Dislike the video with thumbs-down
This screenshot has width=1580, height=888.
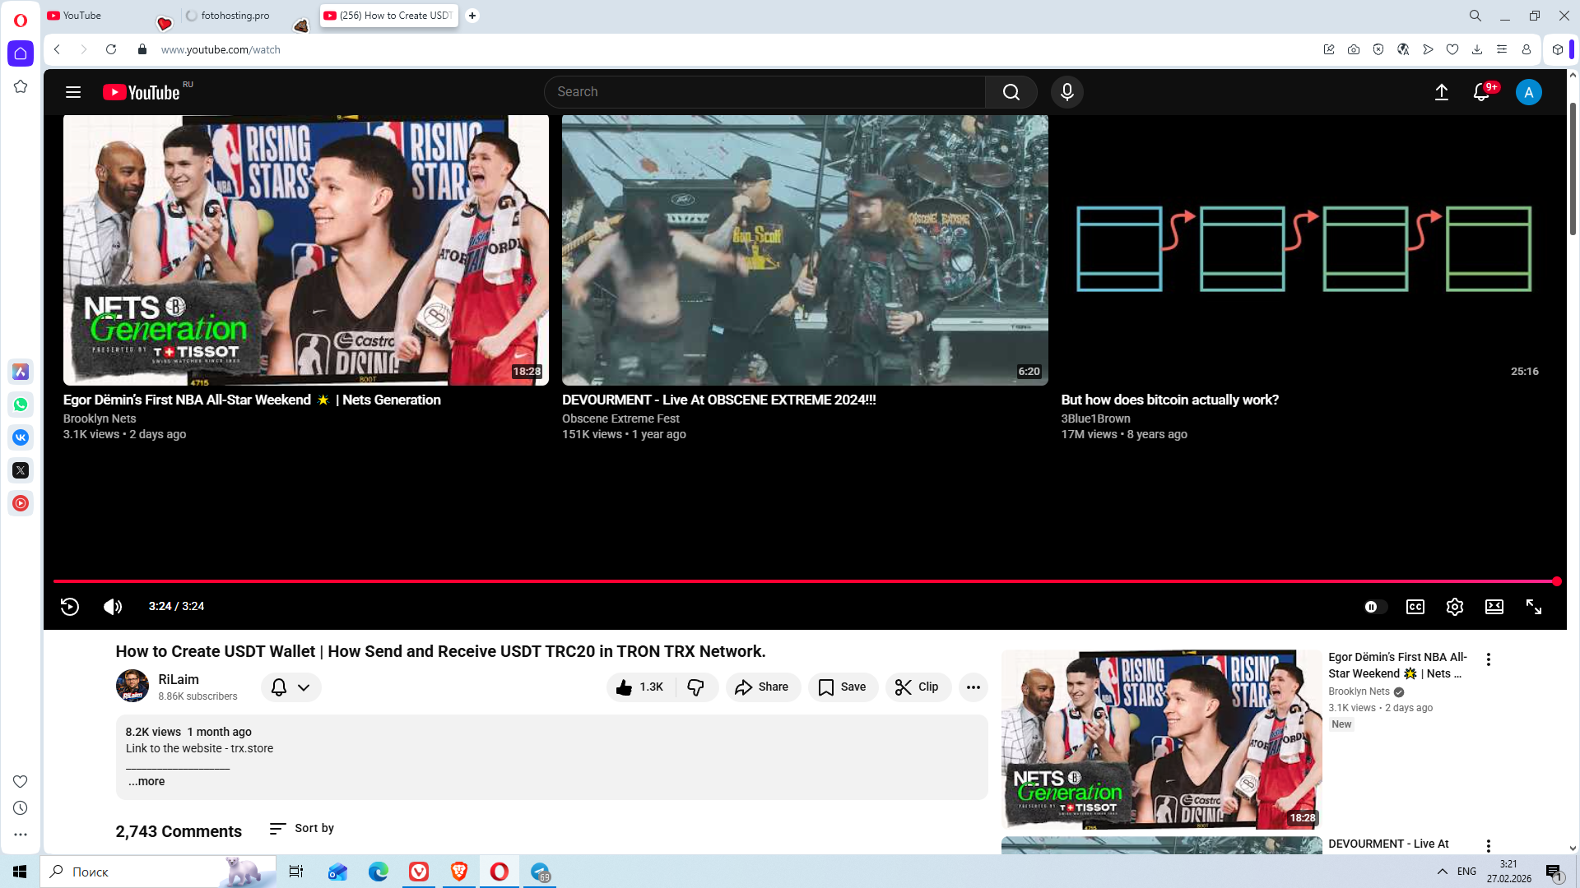(696, 687)
